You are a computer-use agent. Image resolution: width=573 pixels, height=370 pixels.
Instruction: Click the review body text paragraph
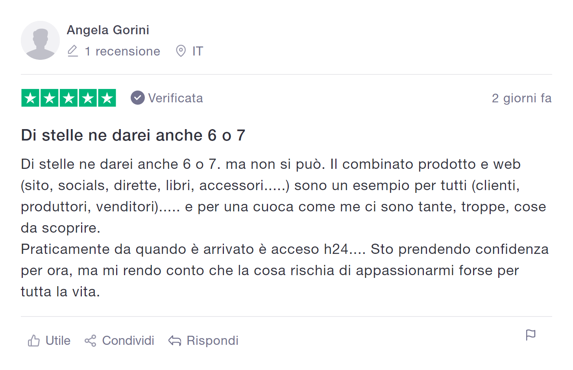(285, 228)
